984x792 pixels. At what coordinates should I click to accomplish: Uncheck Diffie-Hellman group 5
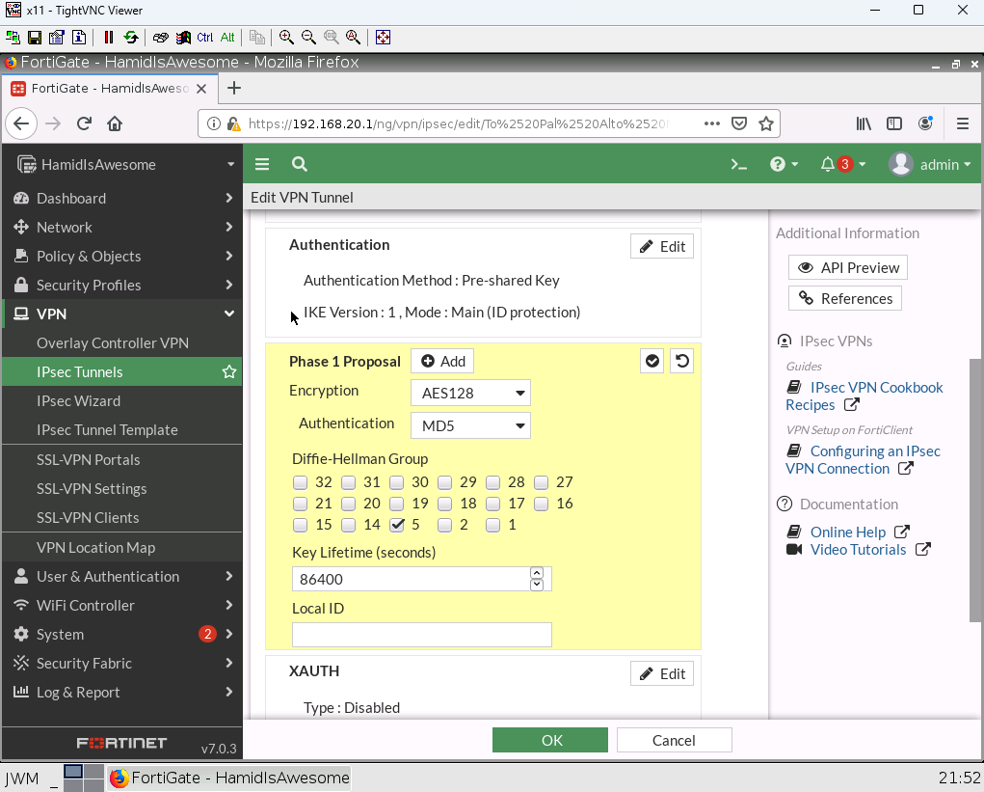coord(396,526)
